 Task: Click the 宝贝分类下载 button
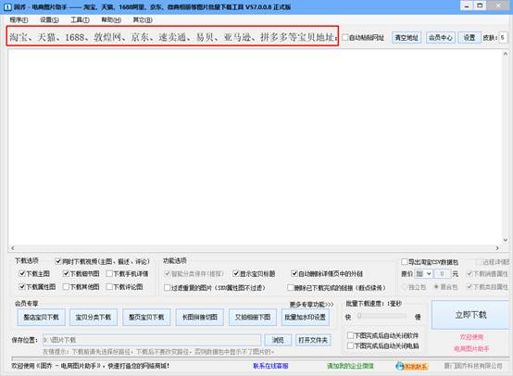click(94, 317)
